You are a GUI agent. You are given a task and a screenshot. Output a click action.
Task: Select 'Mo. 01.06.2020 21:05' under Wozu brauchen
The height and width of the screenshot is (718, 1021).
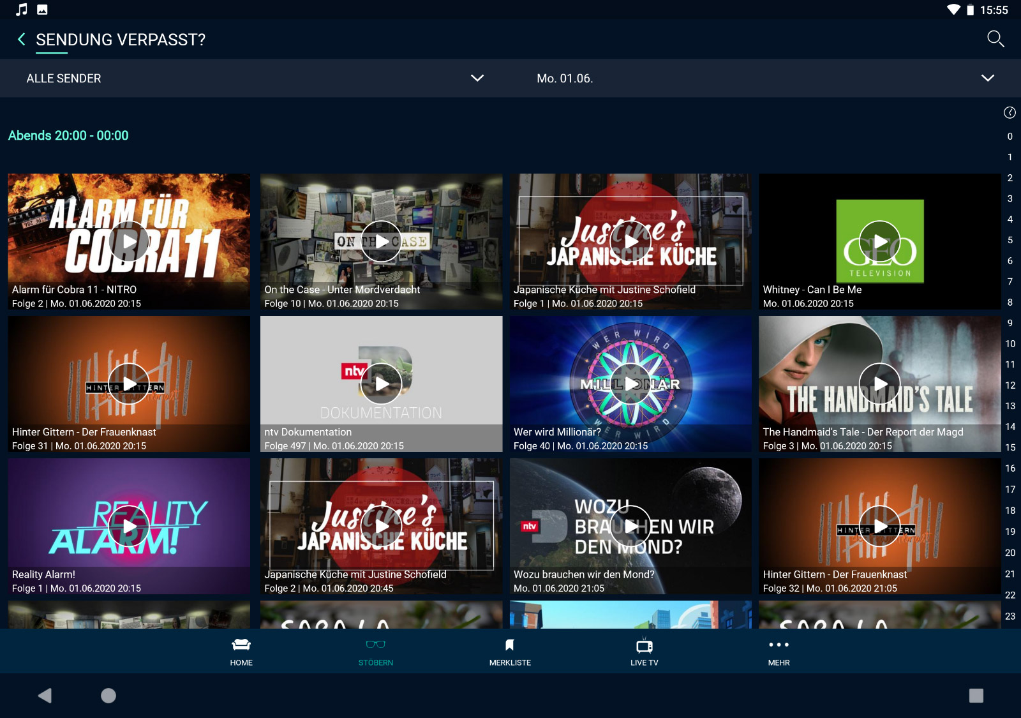pyautogui.click(x=559, y=588)
